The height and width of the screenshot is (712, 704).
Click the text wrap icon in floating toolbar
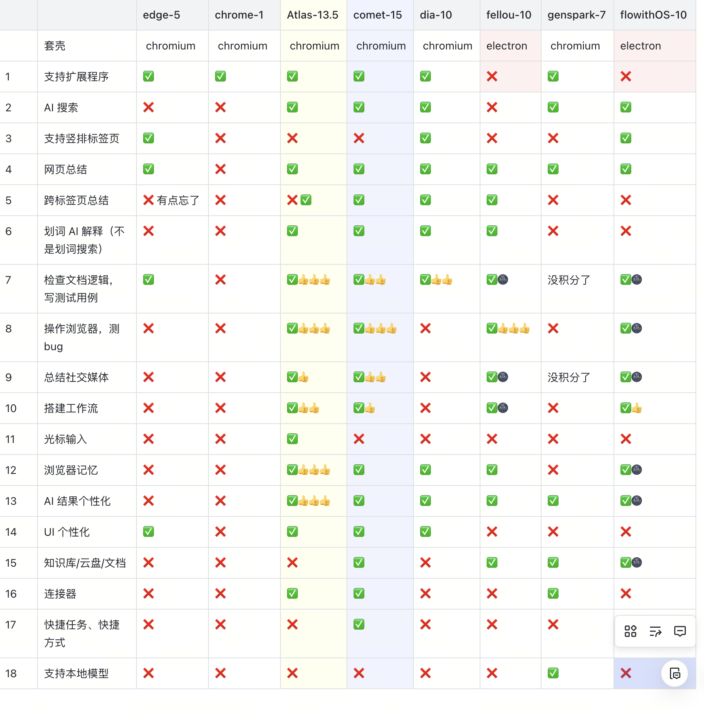point(655,631)
